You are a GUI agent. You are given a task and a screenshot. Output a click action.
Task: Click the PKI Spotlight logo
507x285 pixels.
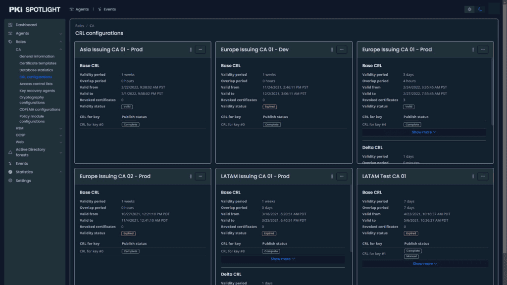click(x=35, y=9)
